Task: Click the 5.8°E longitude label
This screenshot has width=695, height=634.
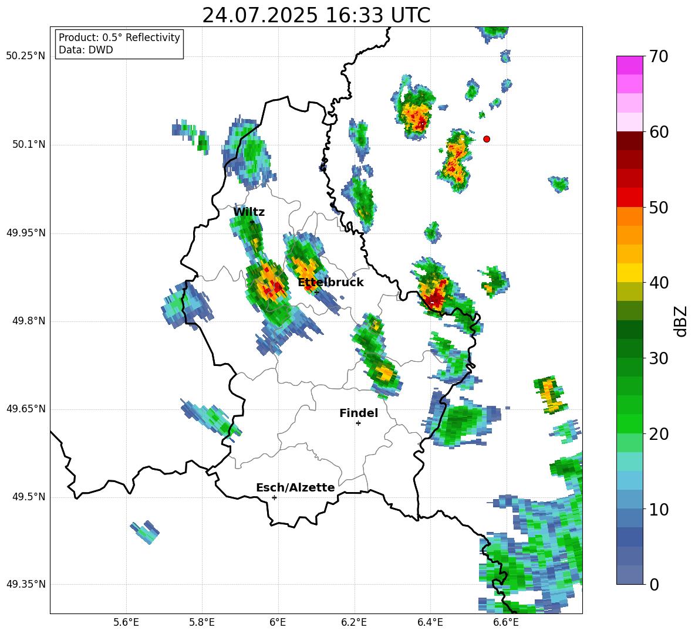Action: [202, 622]
